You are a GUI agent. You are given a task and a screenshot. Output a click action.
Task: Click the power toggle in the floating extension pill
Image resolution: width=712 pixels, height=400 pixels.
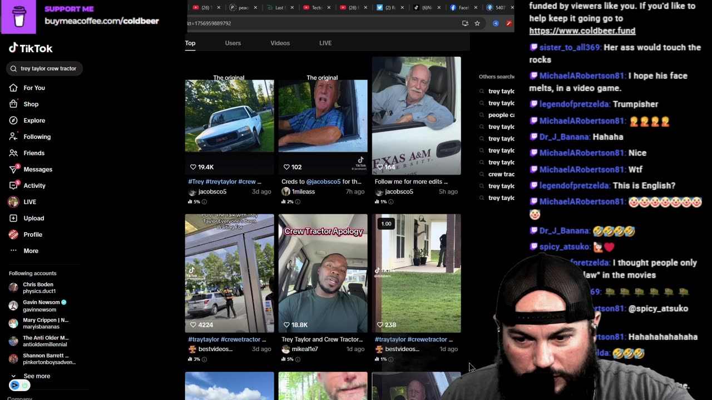pos(24,385)
